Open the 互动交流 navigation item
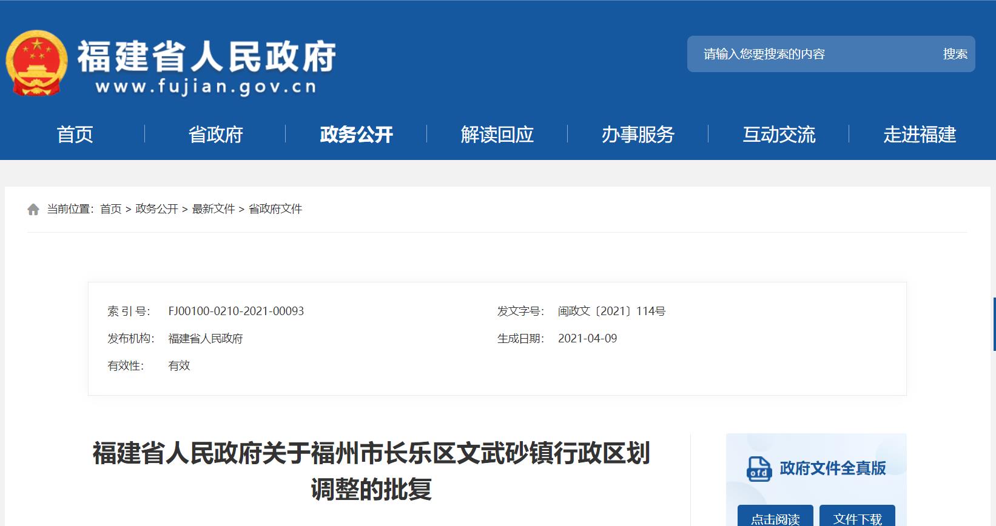 779,134
